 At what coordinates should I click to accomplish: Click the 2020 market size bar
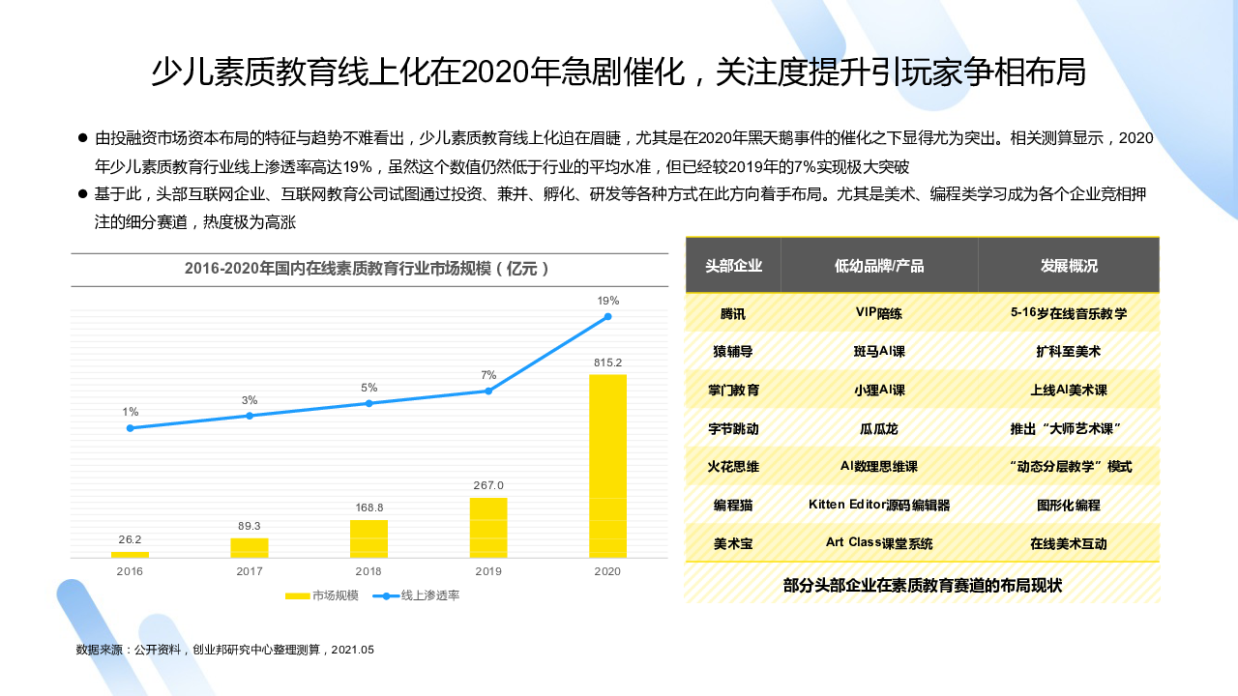click(x=607, y=466)
